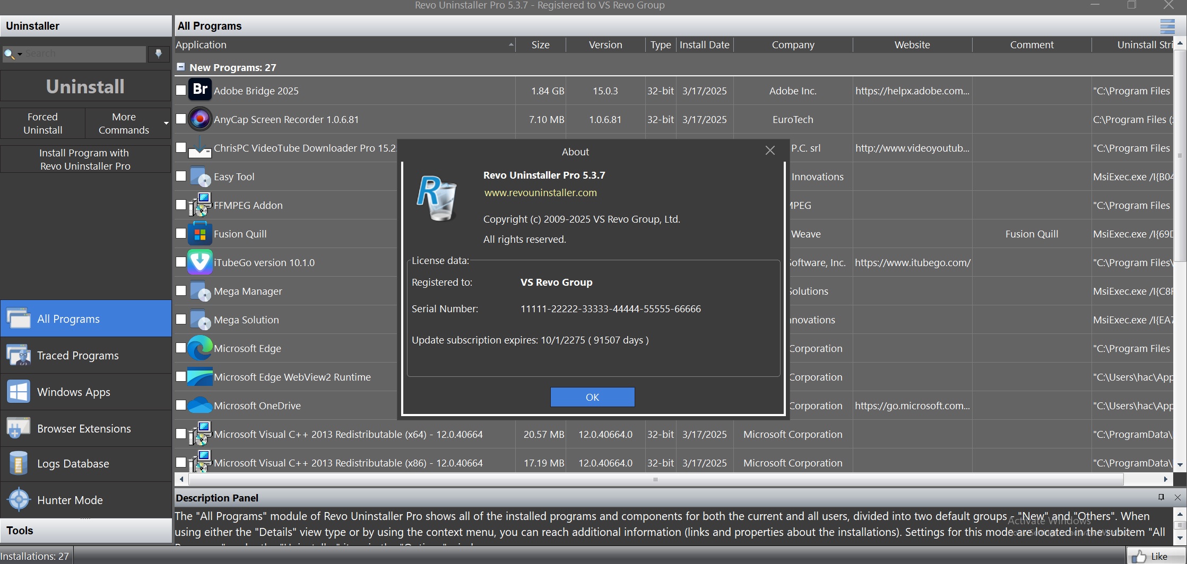The height and width of the screenshot is (564, 1187).
Task: Click the Mega Solution program icon
Action: point(200,319)
